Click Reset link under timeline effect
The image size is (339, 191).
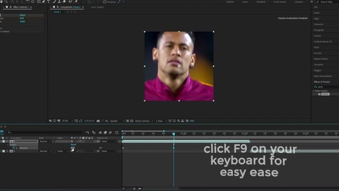73,145
